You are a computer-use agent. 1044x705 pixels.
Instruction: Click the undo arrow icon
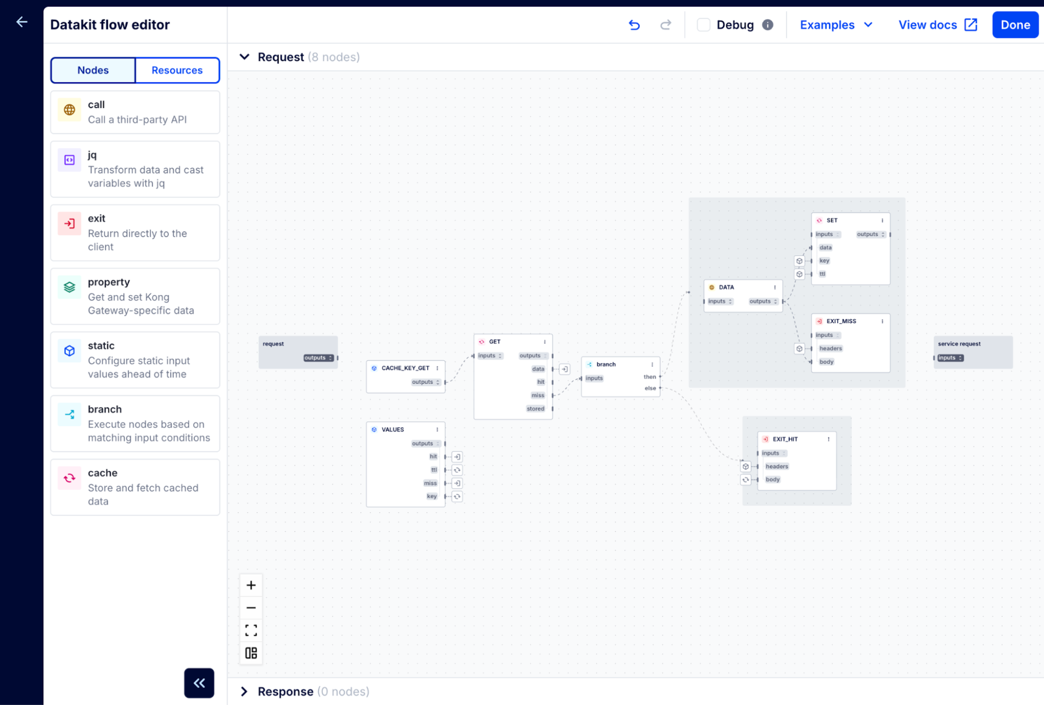click(x=634, y=25)
